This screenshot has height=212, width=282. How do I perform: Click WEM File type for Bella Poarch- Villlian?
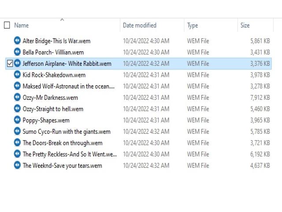[198, 52]
